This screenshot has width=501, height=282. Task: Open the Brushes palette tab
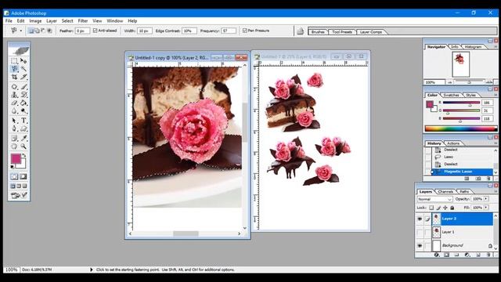click(x=318, y=32)
